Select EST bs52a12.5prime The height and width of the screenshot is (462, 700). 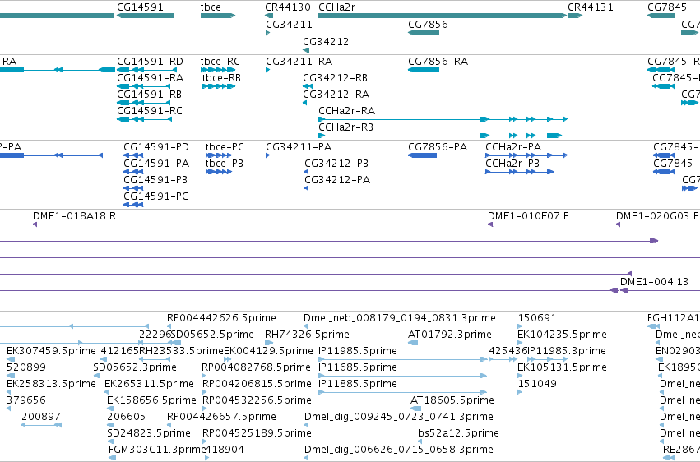click(458, 433)
